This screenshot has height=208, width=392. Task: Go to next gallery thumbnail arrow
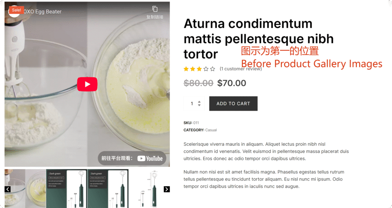click(x=167, y=189)
